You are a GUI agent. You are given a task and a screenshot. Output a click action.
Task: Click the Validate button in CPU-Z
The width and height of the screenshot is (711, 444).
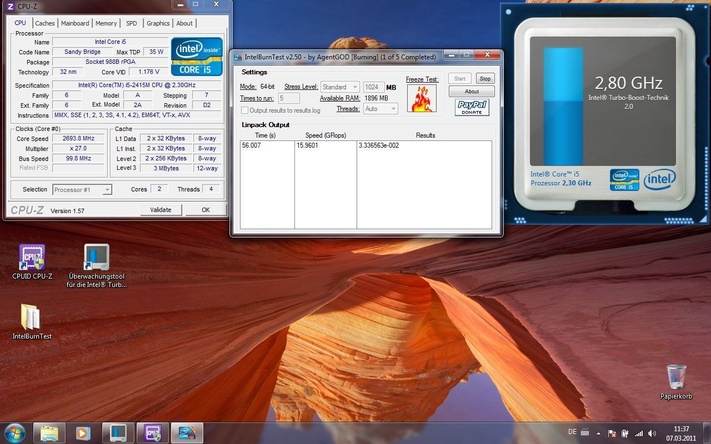(x=161, y=210)
